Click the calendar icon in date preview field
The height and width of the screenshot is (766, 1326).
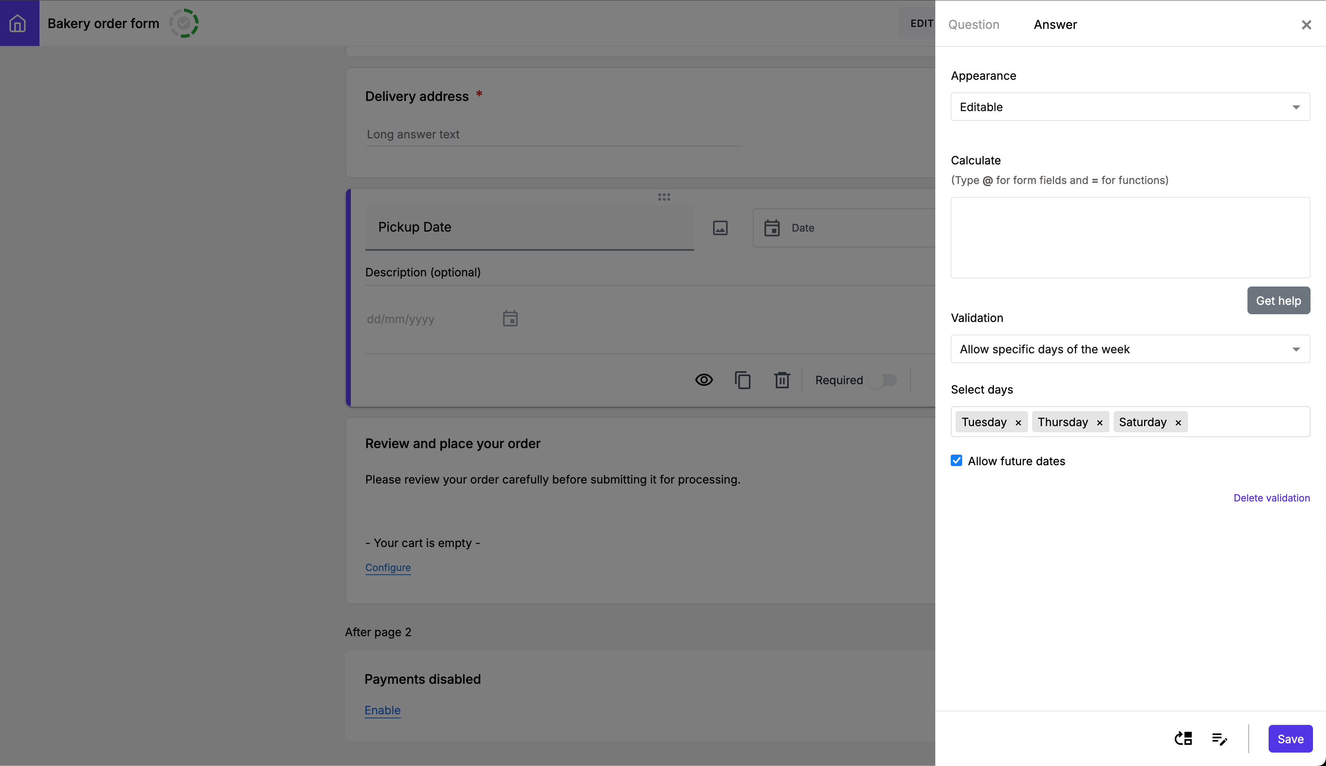tap(510, 319)
